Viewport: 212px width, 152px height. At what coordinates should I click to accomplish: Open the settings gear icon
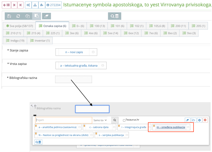coord(28,5)
